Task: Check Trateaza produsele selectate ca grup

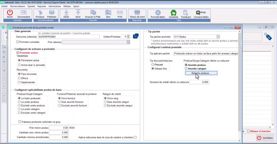Action: pyautogui.click(x=20, y=122)
